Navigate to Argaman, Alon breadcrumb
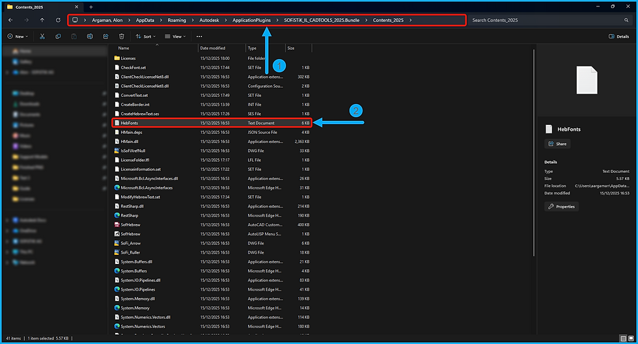Screen dimensions: 638x344 tap(107, 20)
